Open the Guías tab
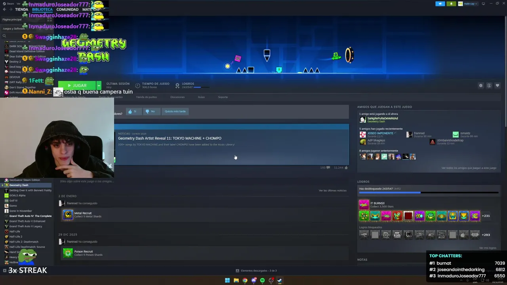The width and height of the screenshot is (507, 285). 201,97
